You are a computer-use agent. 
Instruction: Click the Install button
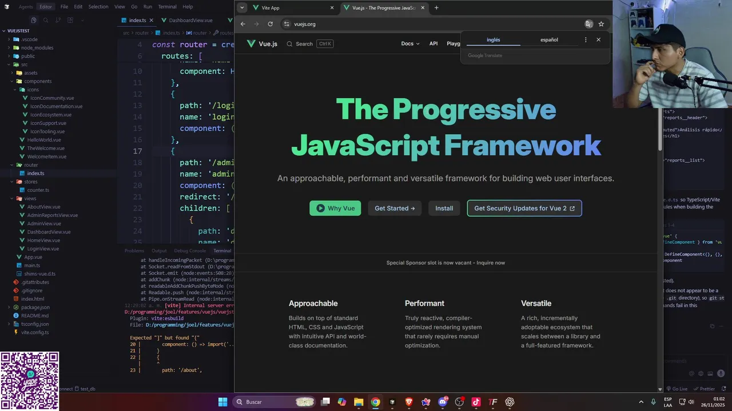[444, 208]
